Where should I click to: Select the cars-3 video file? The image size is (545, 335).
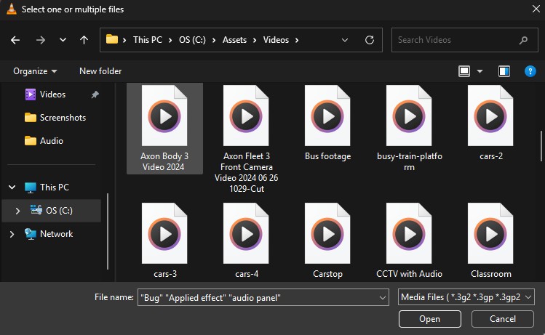164,241
